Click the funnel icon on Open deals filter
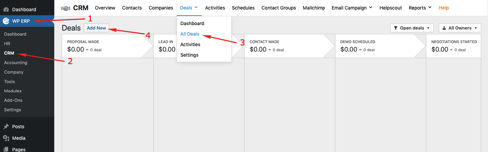Screen dimensions: 488x152 click(396, 28)
